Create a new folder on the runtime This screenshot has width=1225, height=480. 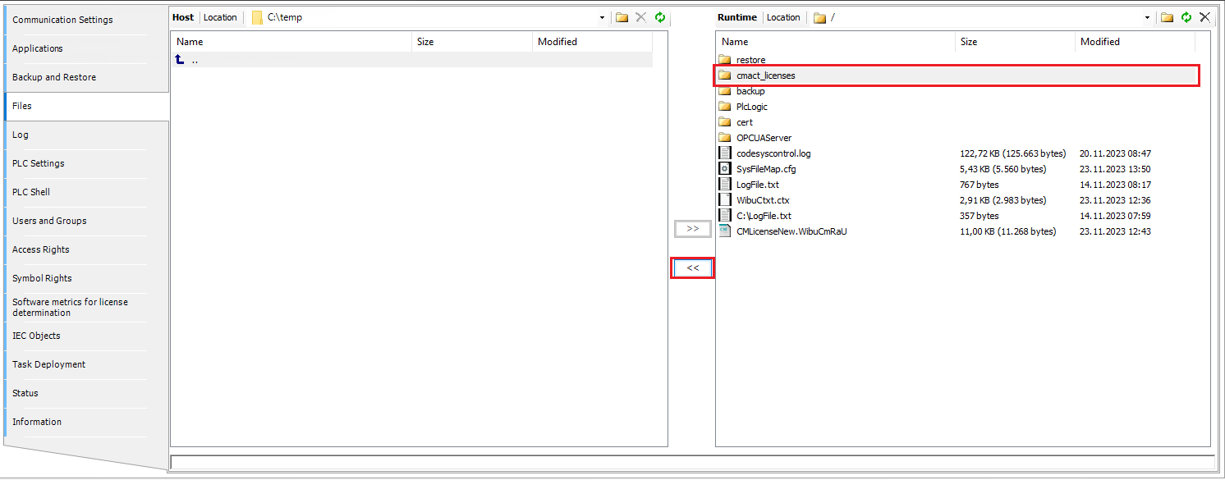click(1167, 16)
